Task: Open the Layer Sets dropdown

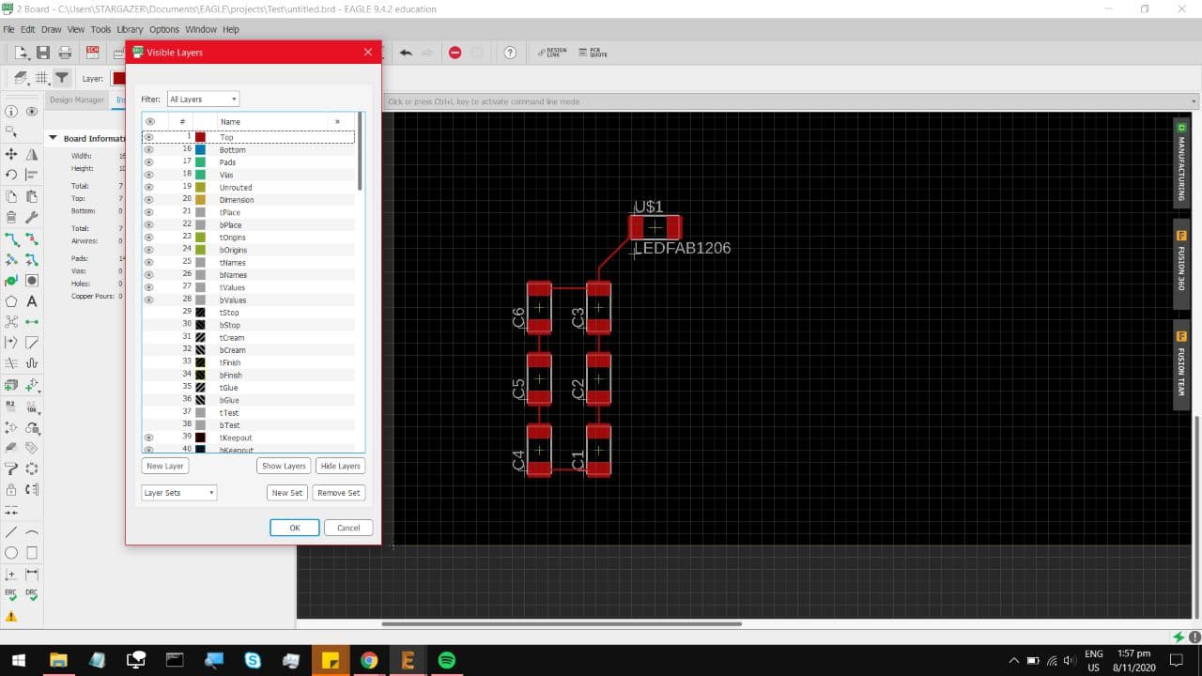Action: tap(178, 492)
